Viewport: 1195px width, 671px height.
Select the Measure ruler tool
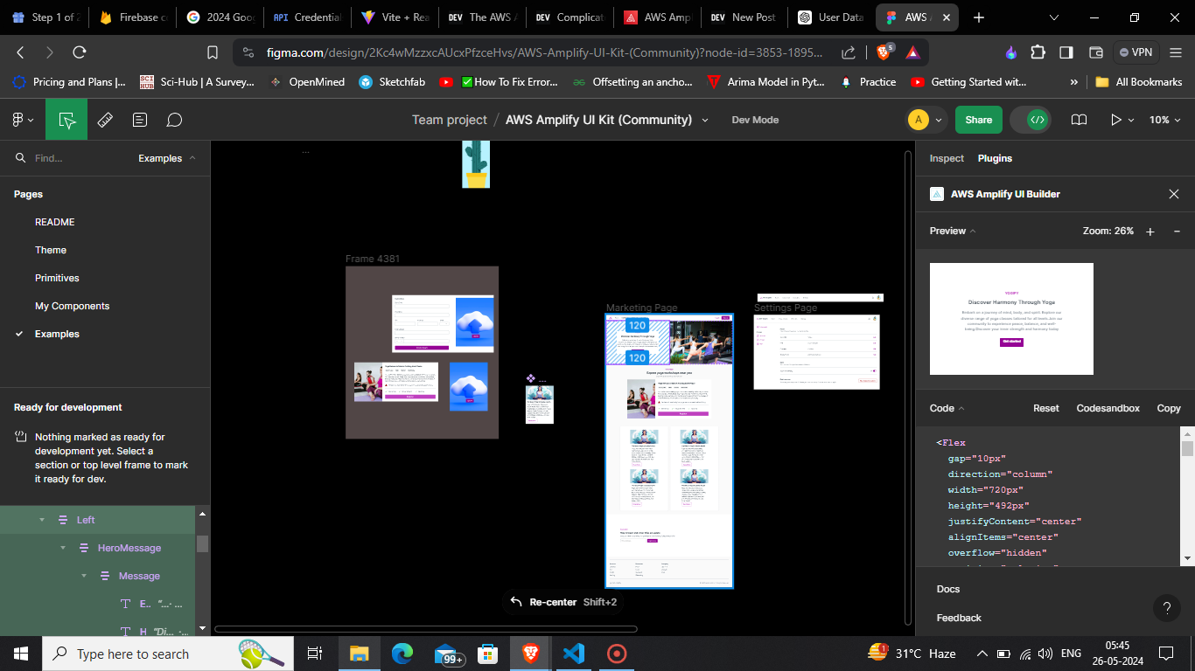(x=105, y=120)
